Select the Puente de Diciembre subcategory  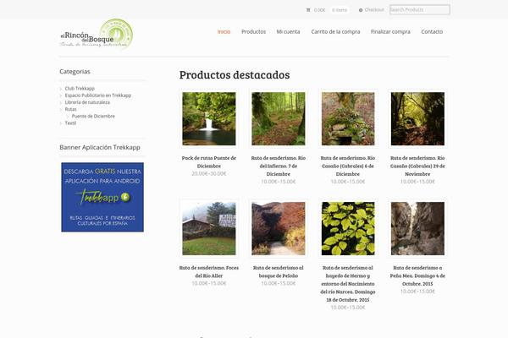click(93, 116)
